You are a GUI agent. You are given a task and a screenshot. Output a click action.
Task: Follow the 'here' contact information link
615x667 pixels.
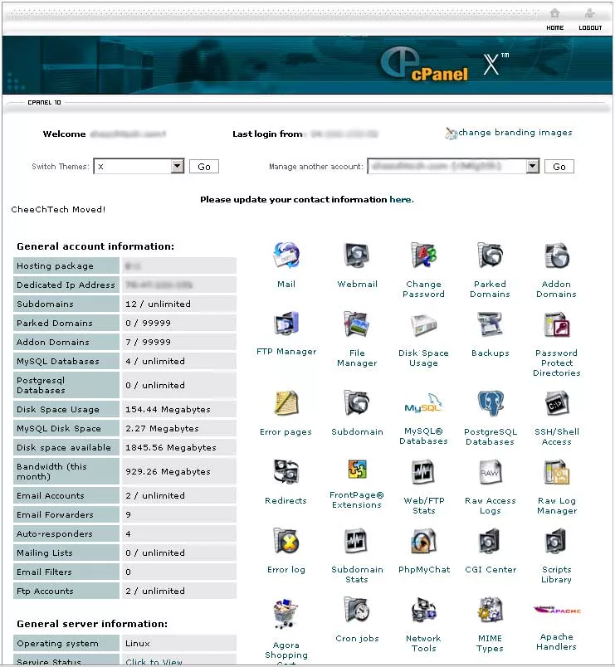click(x=400, y=200)
